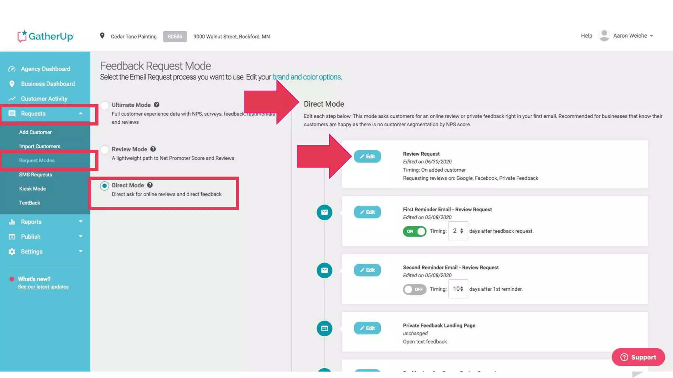Click the Private Feedback Landing Page timeline icon

point(324,328)
